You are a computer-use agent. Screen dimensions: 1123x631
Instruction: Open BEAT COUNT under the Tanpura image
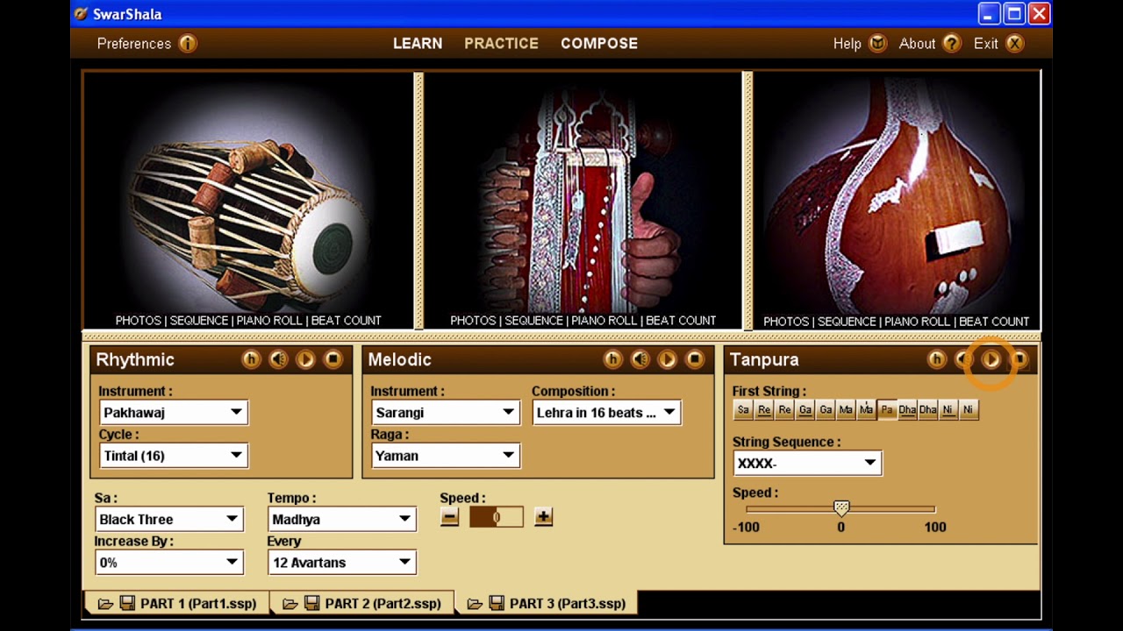pos(994,322)
